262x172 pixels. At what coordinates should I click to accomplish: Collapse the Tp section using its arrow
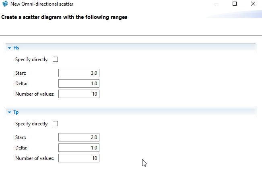click(9, 112)
